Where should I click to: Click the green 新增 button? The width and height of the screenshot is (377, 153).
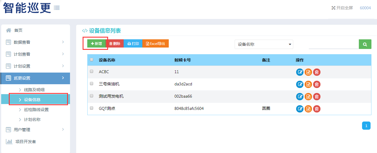click(96, 44)
